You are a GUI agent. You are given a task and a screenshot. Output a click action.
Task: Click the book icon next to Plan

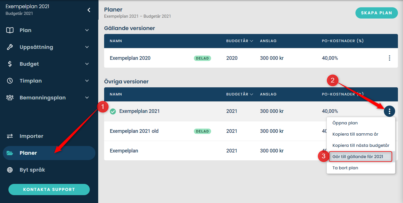[10, 30]
